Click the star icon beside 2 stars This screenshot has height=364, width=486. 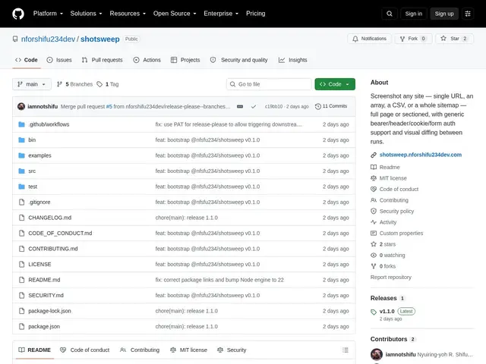(x=374, y=244)
